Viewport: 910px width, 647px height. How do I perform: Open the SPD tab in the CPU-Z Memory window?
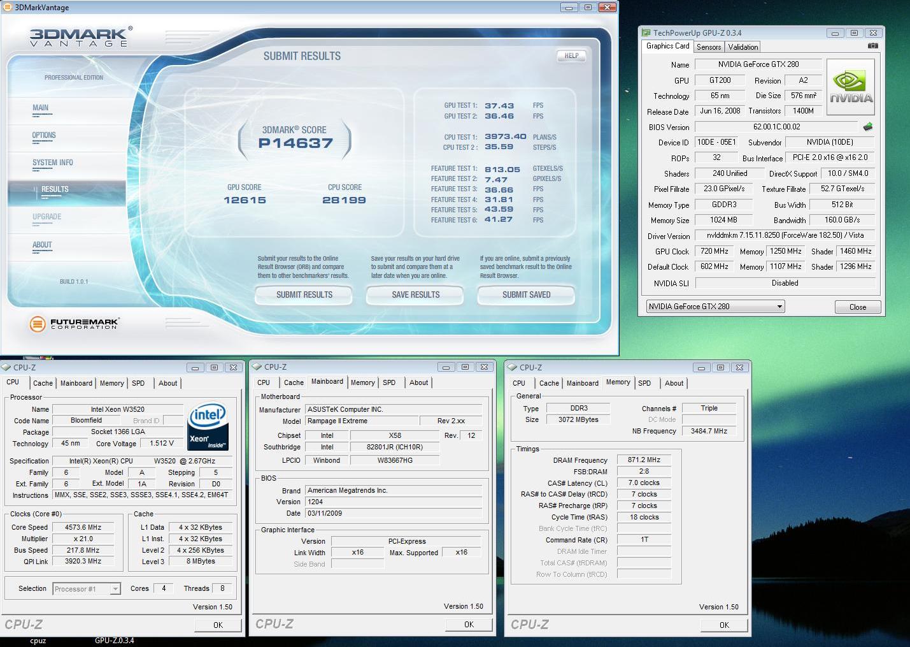(644, 383)
